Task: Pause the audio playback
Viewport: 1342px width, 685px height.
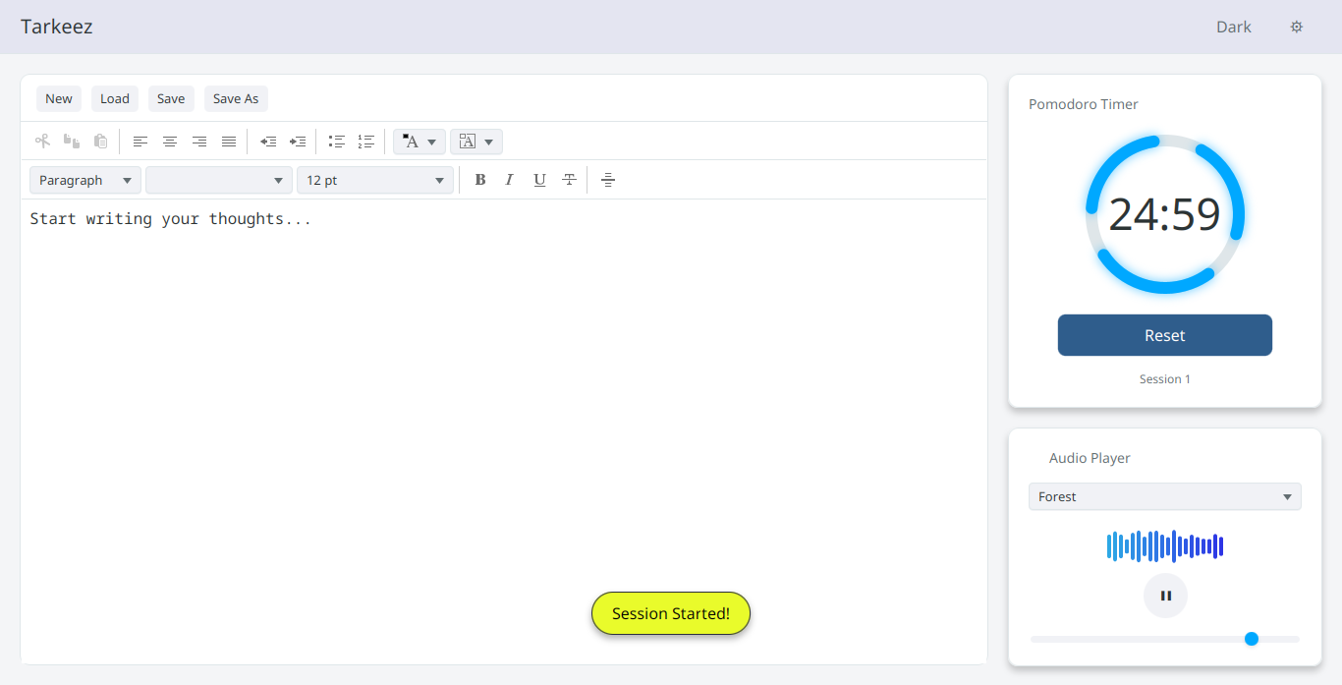Action: click(1165, 596)
